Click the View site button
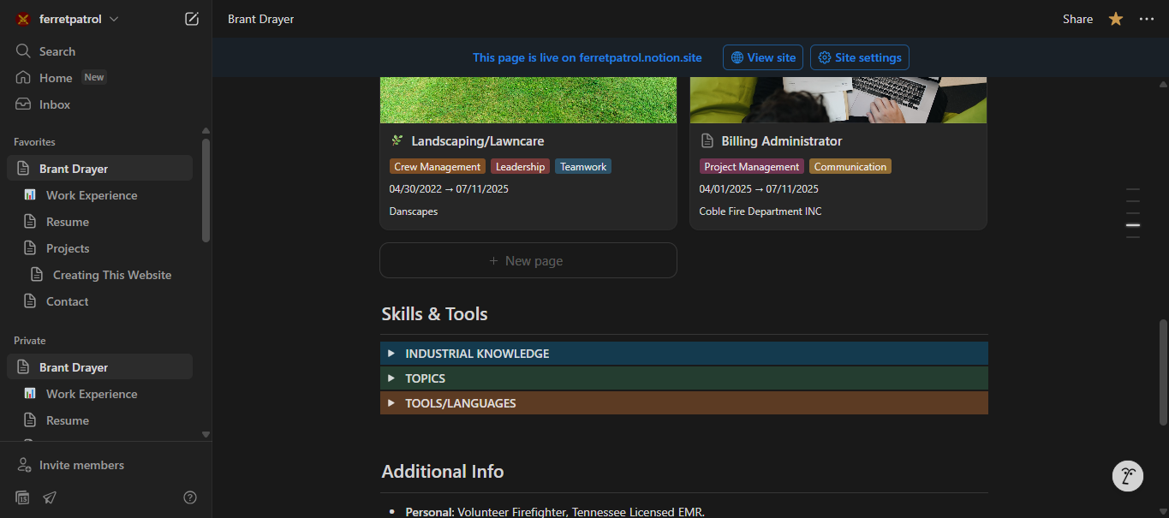Screen dimensions: 1169x518 click(x=763, y=57)
